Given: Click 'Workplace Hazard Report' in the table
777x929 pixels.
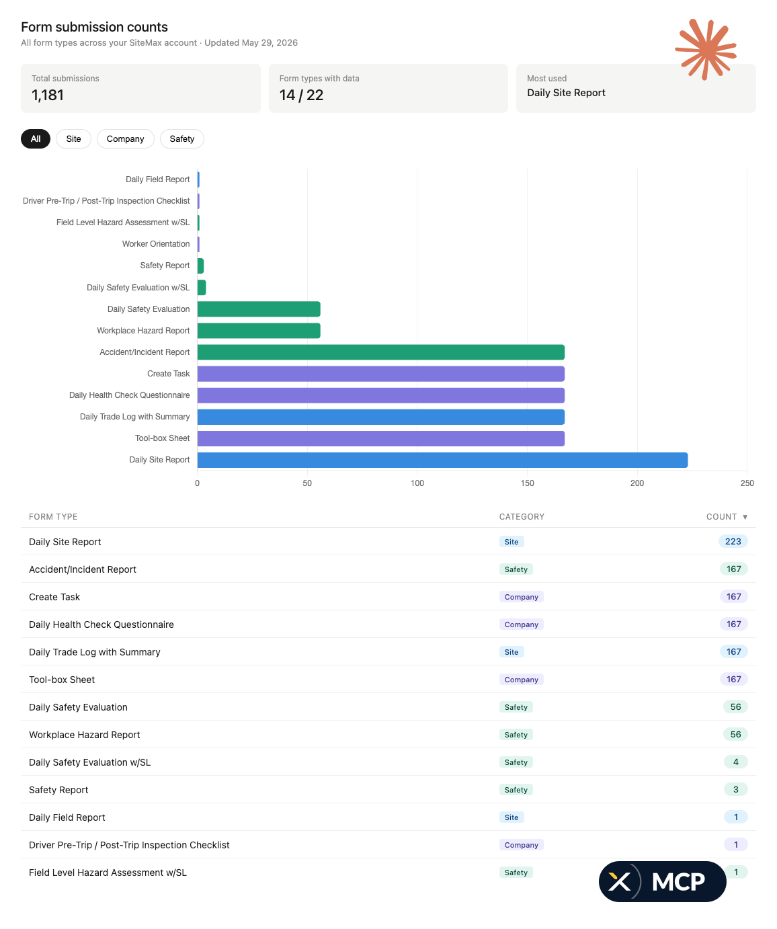Looking at the screenshot, I should (85, 735).
